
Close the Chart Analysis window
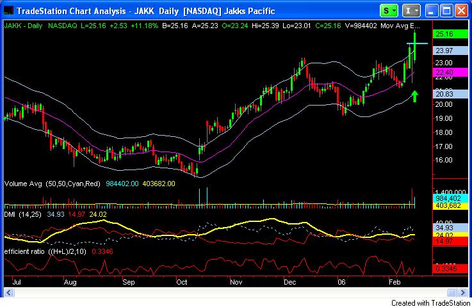461,11
